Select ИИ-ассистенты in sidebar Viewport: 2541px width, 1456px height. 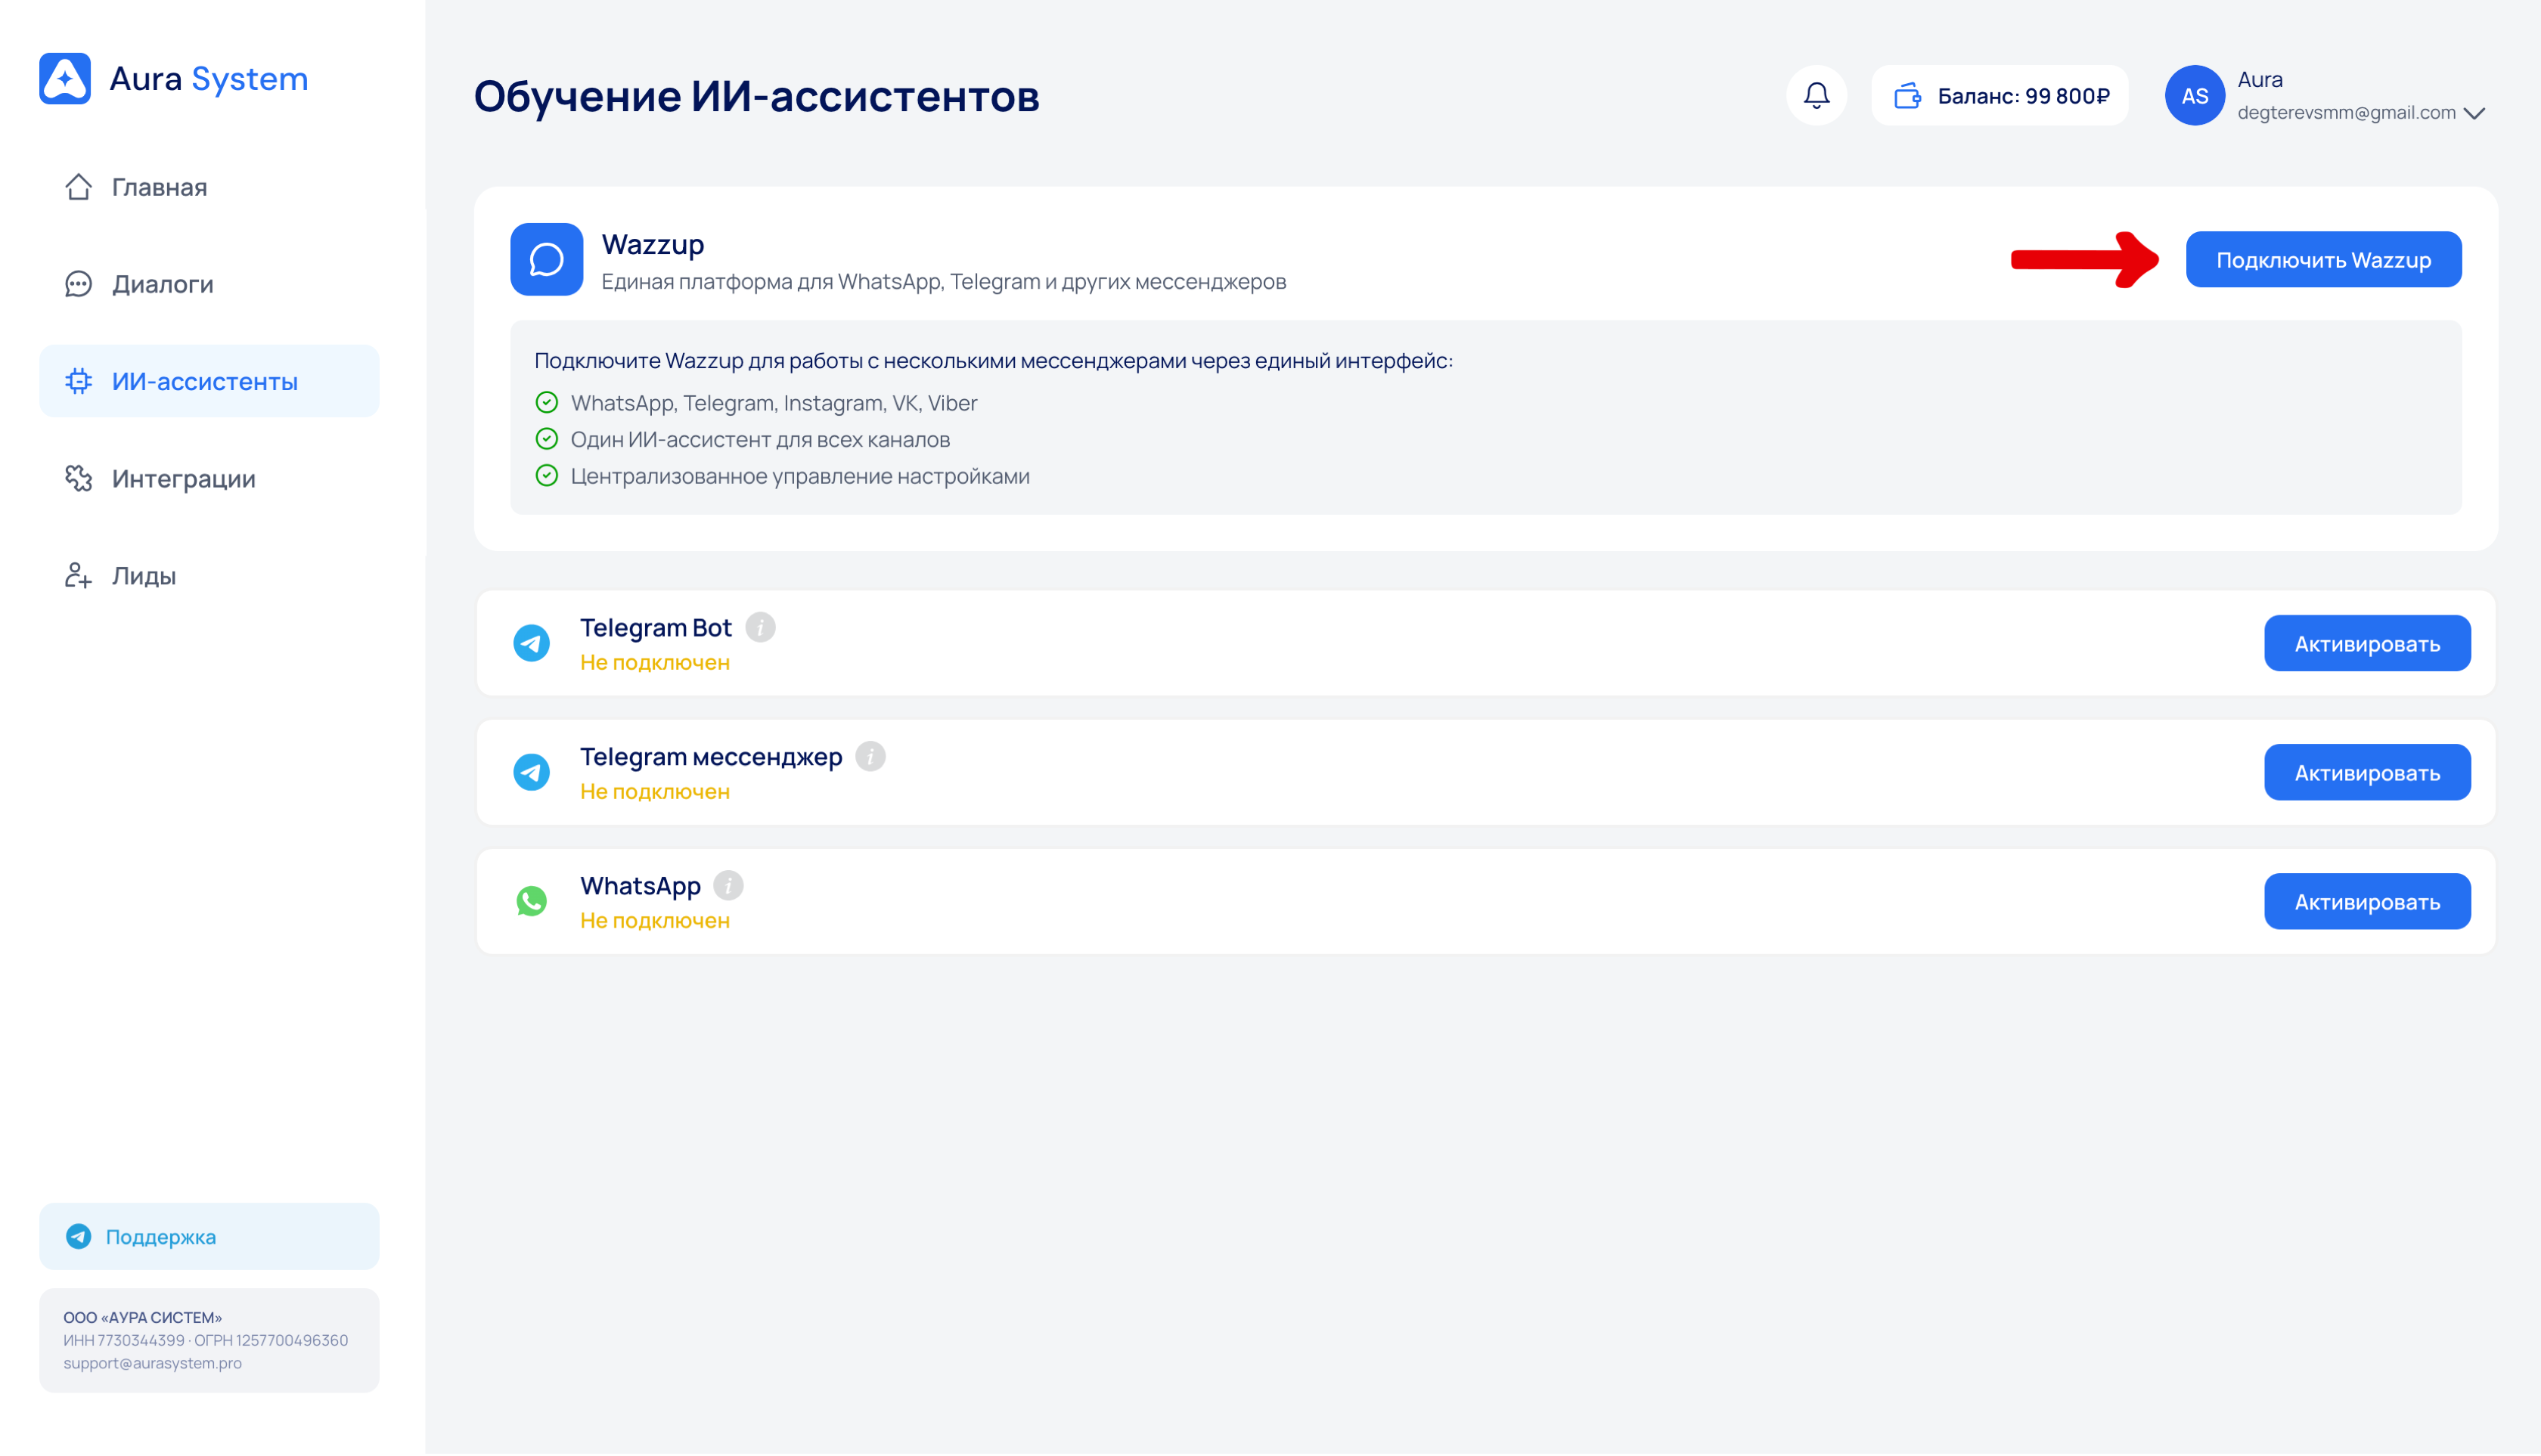tap(204, 381)
